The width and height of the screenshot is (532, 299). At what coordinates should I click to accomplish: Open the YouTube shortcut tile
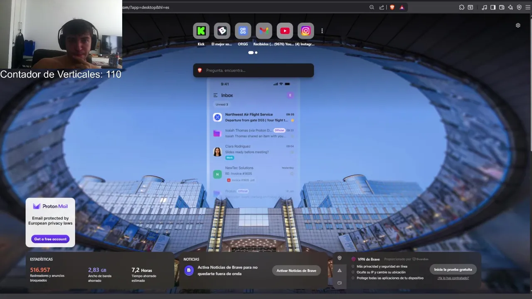click(285, 31)
